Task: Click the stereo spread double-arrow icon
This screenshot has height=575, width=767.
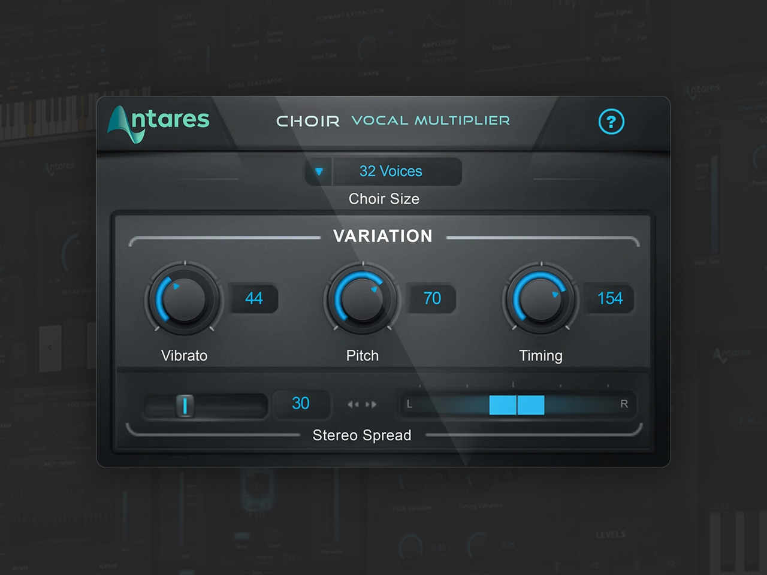Action: (x=362, y=404)
